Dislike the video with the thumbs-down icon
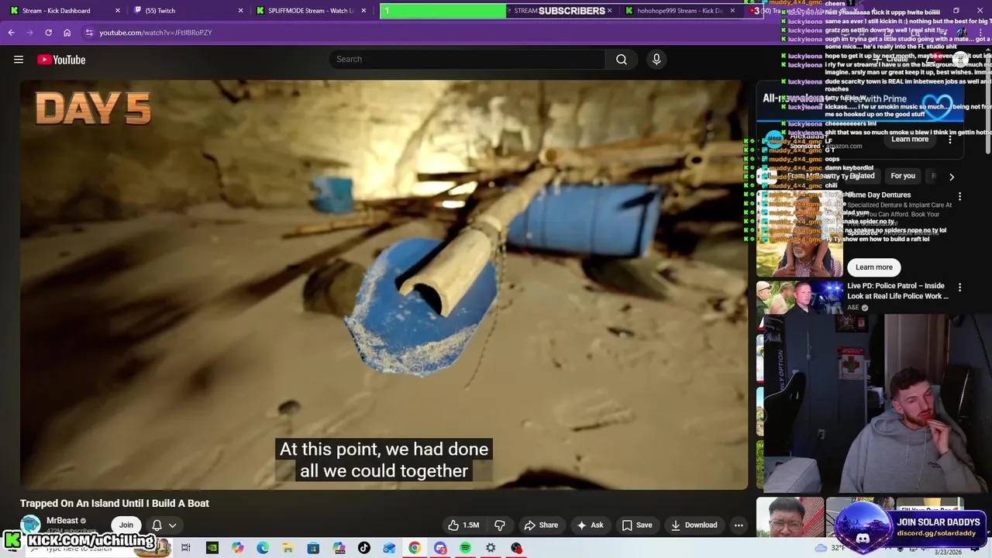The width and height of the screenshot is (992, 558). (500, 525)
